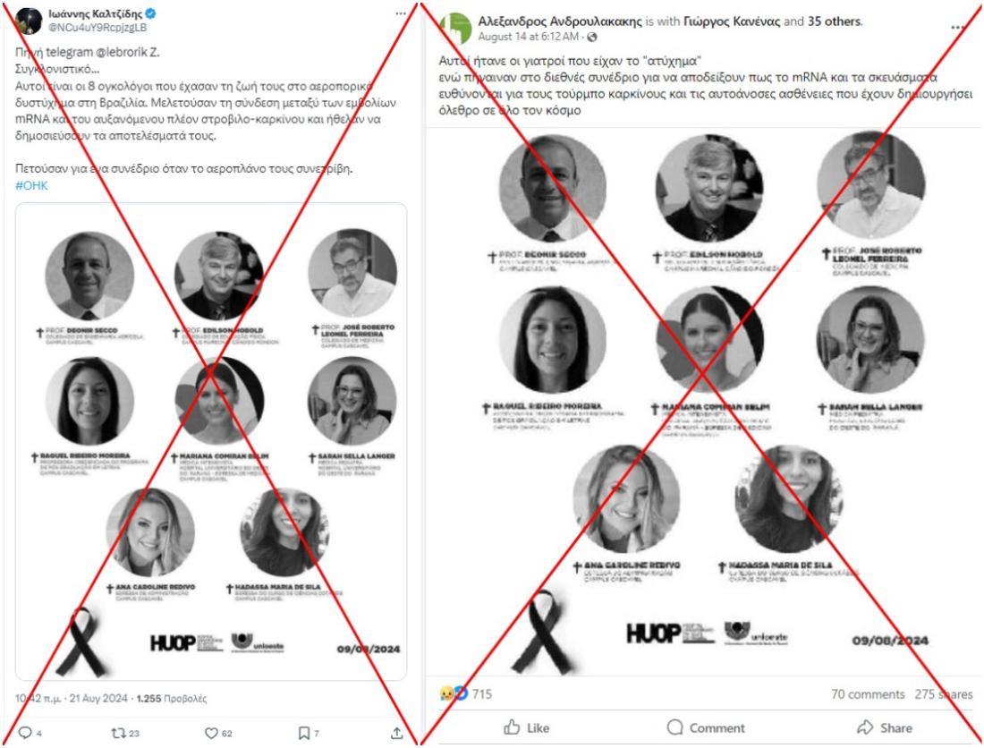Open Αλέξανδρος Ανδρουλακάκης profile name
Viewport: 984px width, 748px height.
560,21
